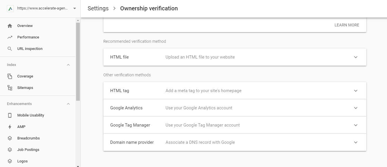Click the Coverage pages icon
Image resolution: width=387 pixels, height=167 pixels.
[10, 76]
